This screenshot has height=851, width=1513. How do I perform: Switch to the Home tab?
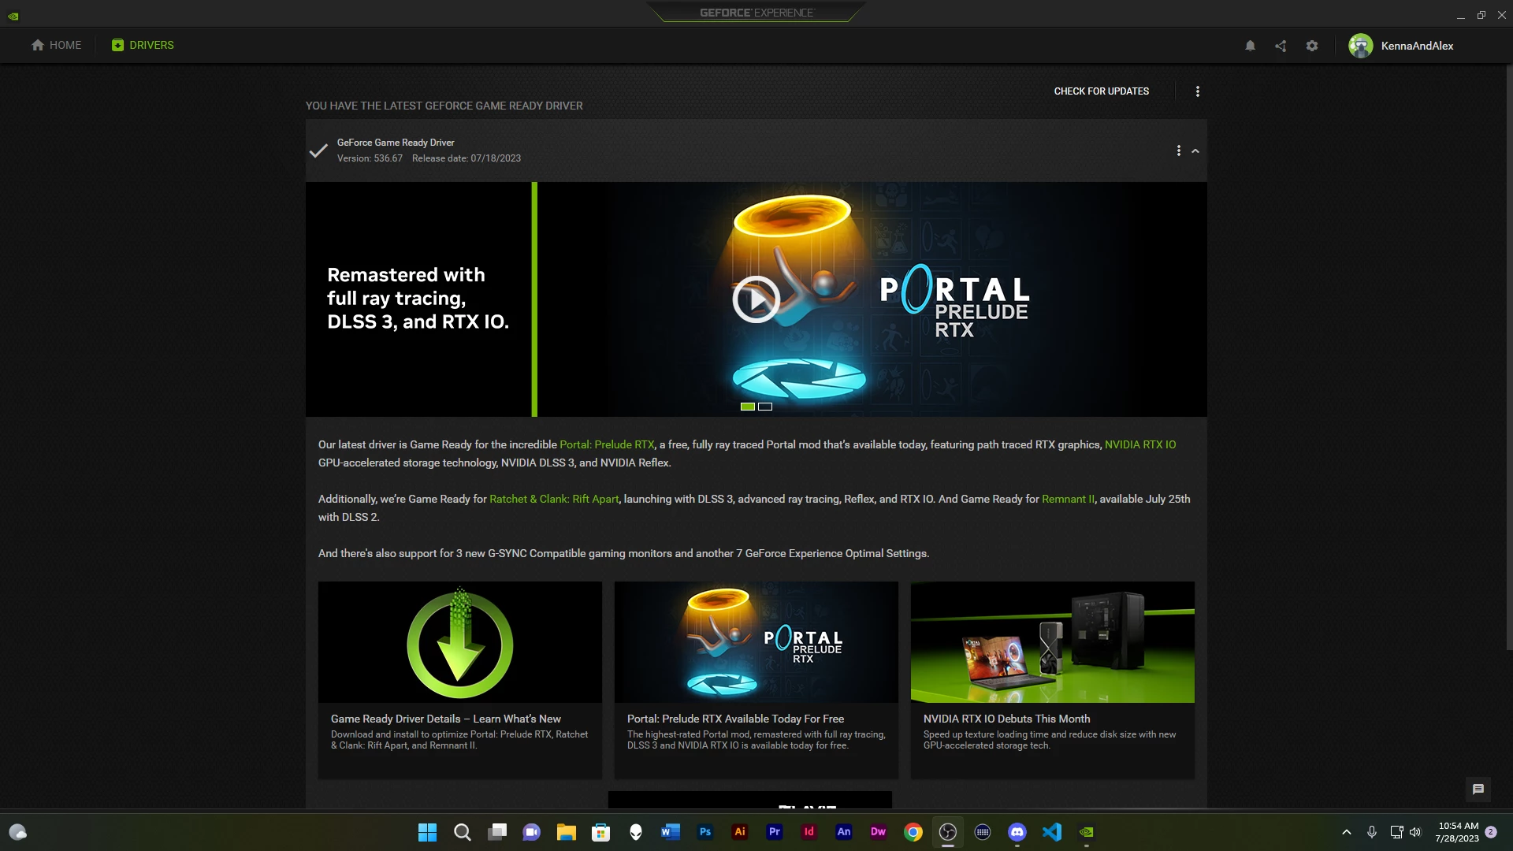click(57, 45)
